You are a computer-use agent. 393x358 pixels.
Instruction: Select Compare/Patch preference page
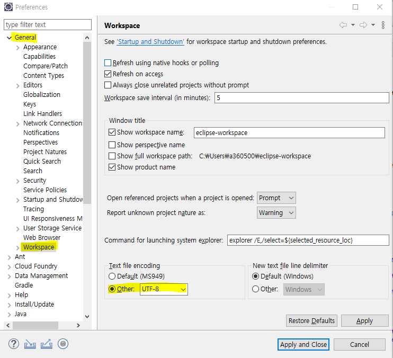[x=46, y=66]
